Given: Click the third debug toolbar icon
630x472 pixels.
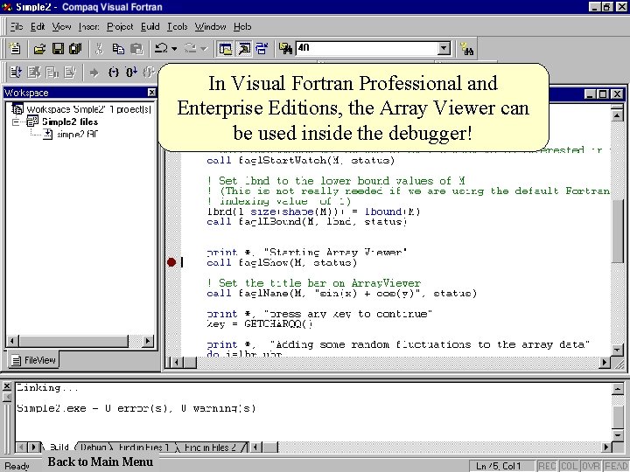Looking at the screenshot, I should pos(52,73).
